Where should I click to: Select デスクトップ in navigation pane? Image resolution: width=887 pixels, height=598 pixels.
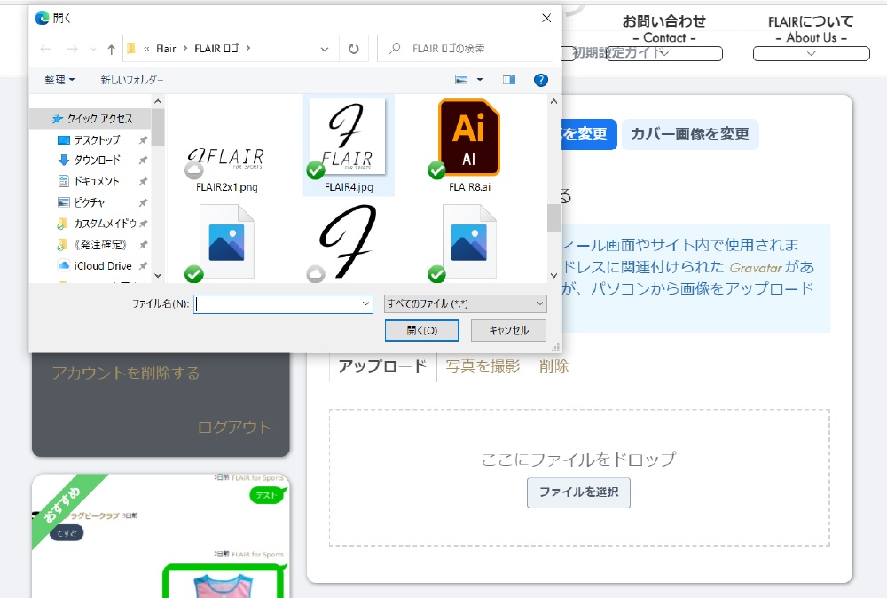(x=97, y=140)
